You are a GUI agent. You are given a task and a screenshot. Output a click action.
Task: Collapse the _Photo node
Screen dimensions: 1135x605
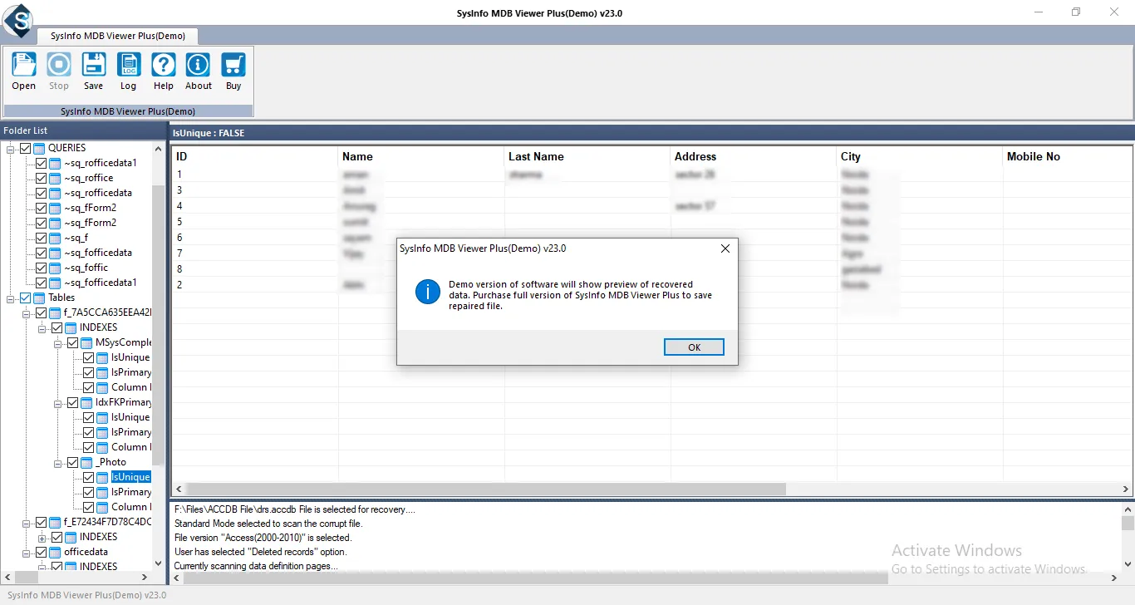(x=58, y=462)
